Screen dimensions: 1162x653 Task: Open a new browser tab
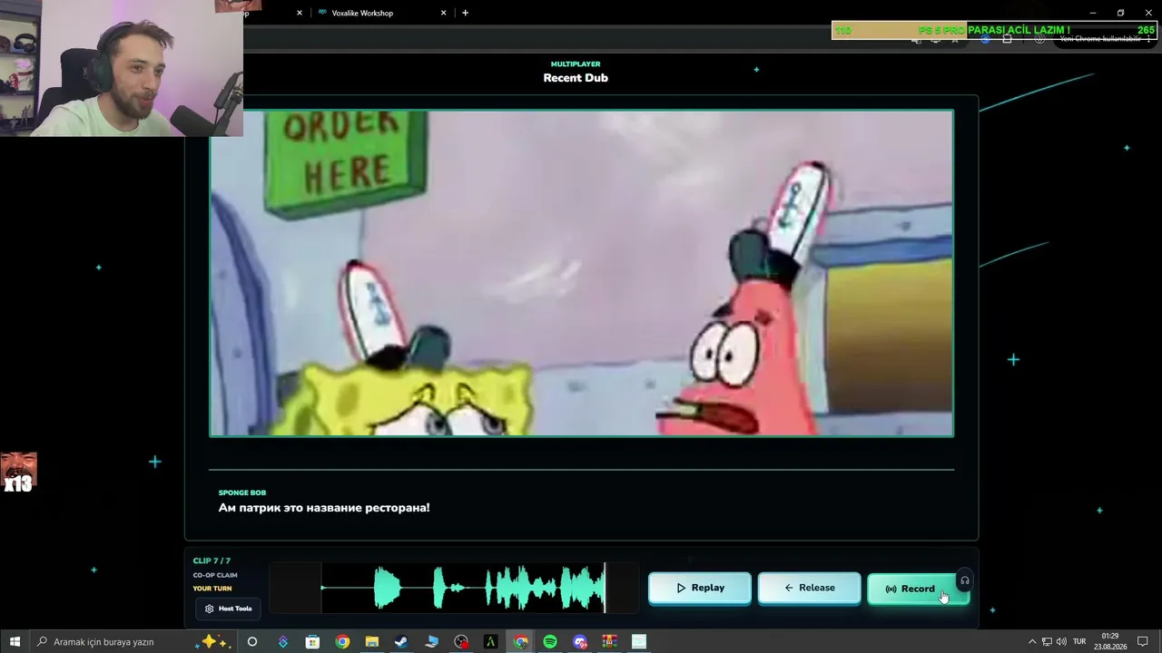coord(465,13)
